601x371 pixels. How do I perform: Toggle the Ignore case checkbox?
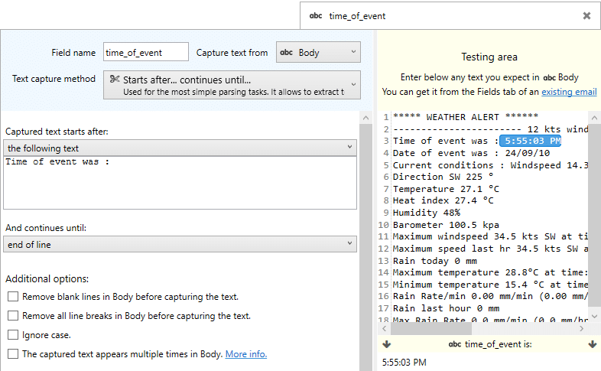click(x=12, y=335)
